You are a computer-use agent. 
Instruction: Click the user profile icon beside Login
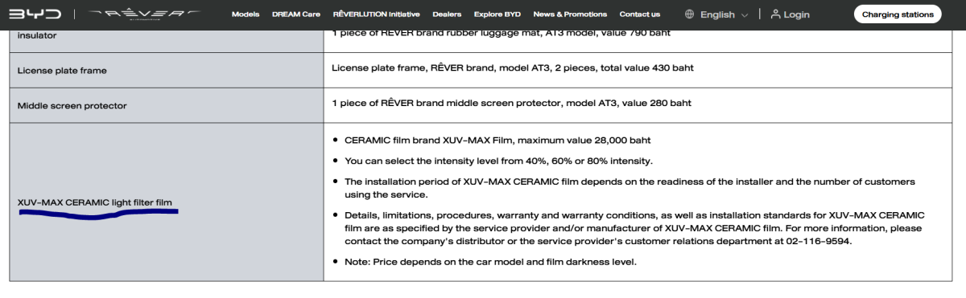click(775, 14)
